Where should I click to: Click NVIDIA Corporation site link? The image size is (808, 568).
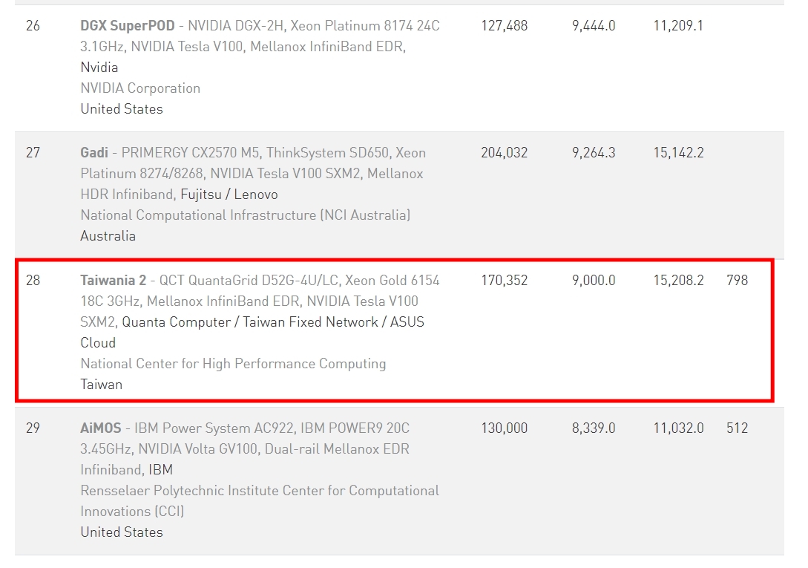click(140, 88)
